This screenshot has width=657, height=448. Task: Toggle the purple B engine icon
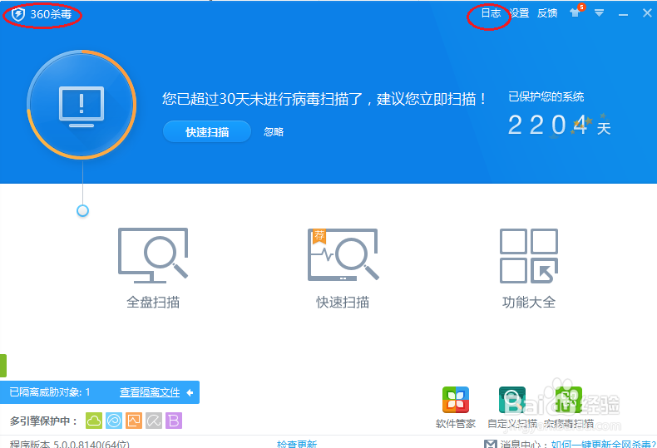pyautogui.click(x=174, y=421)
